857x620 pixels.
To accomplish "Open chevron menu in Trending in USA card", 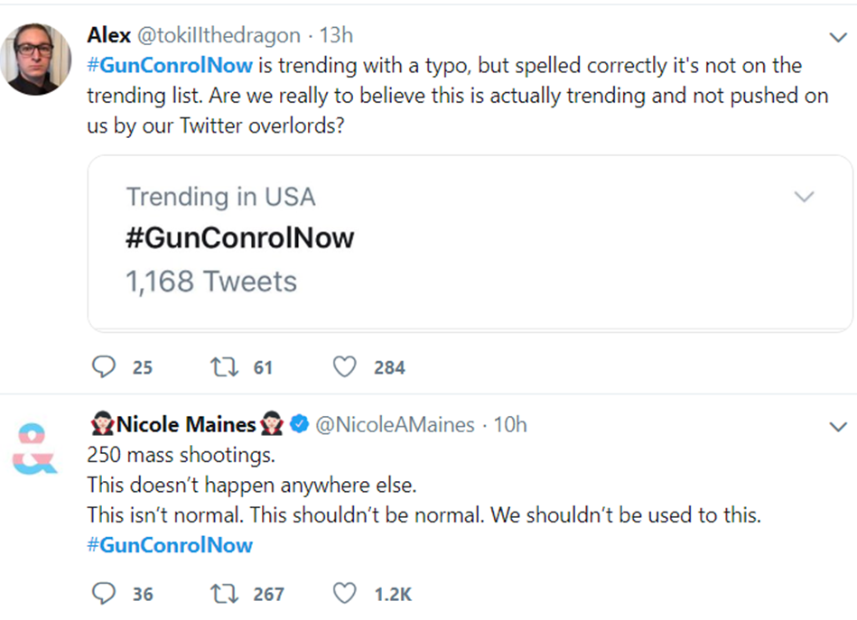I will point(804,196).
